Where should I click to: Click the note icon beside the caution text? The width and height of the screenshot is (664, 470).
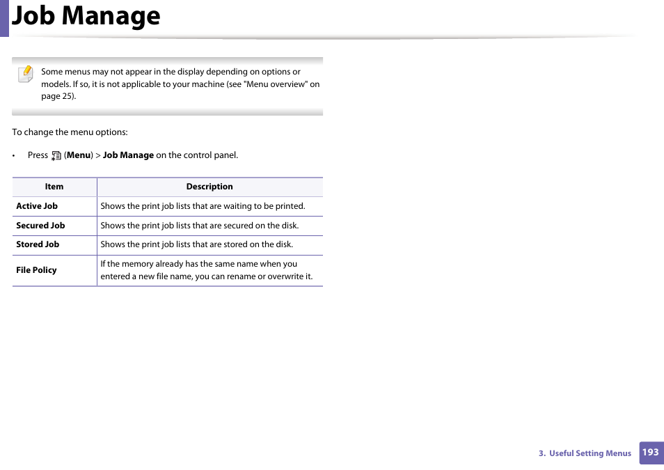(25, 74)
